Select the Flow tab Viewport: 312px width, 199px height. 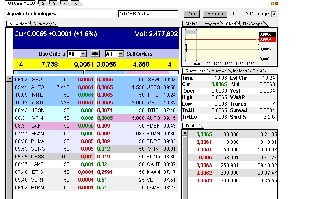click(x=257, y=71)
